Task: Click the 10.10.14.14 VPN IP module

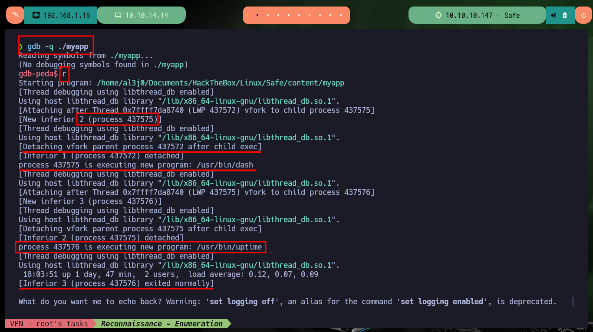Action: [141, 15]
